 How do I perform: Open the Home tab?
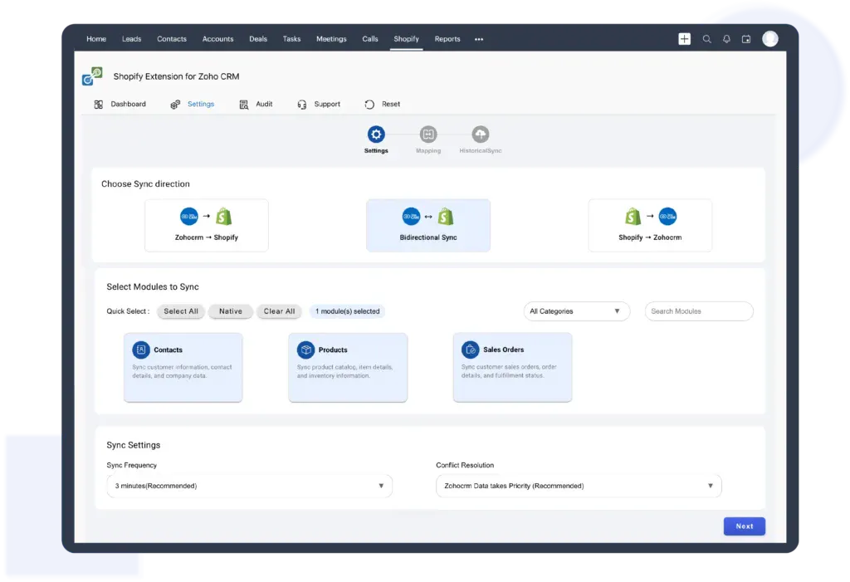click(96, 39)
